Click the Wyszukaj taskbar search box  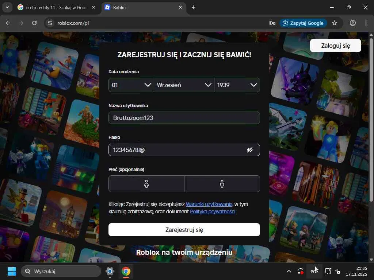click(61, 271)
